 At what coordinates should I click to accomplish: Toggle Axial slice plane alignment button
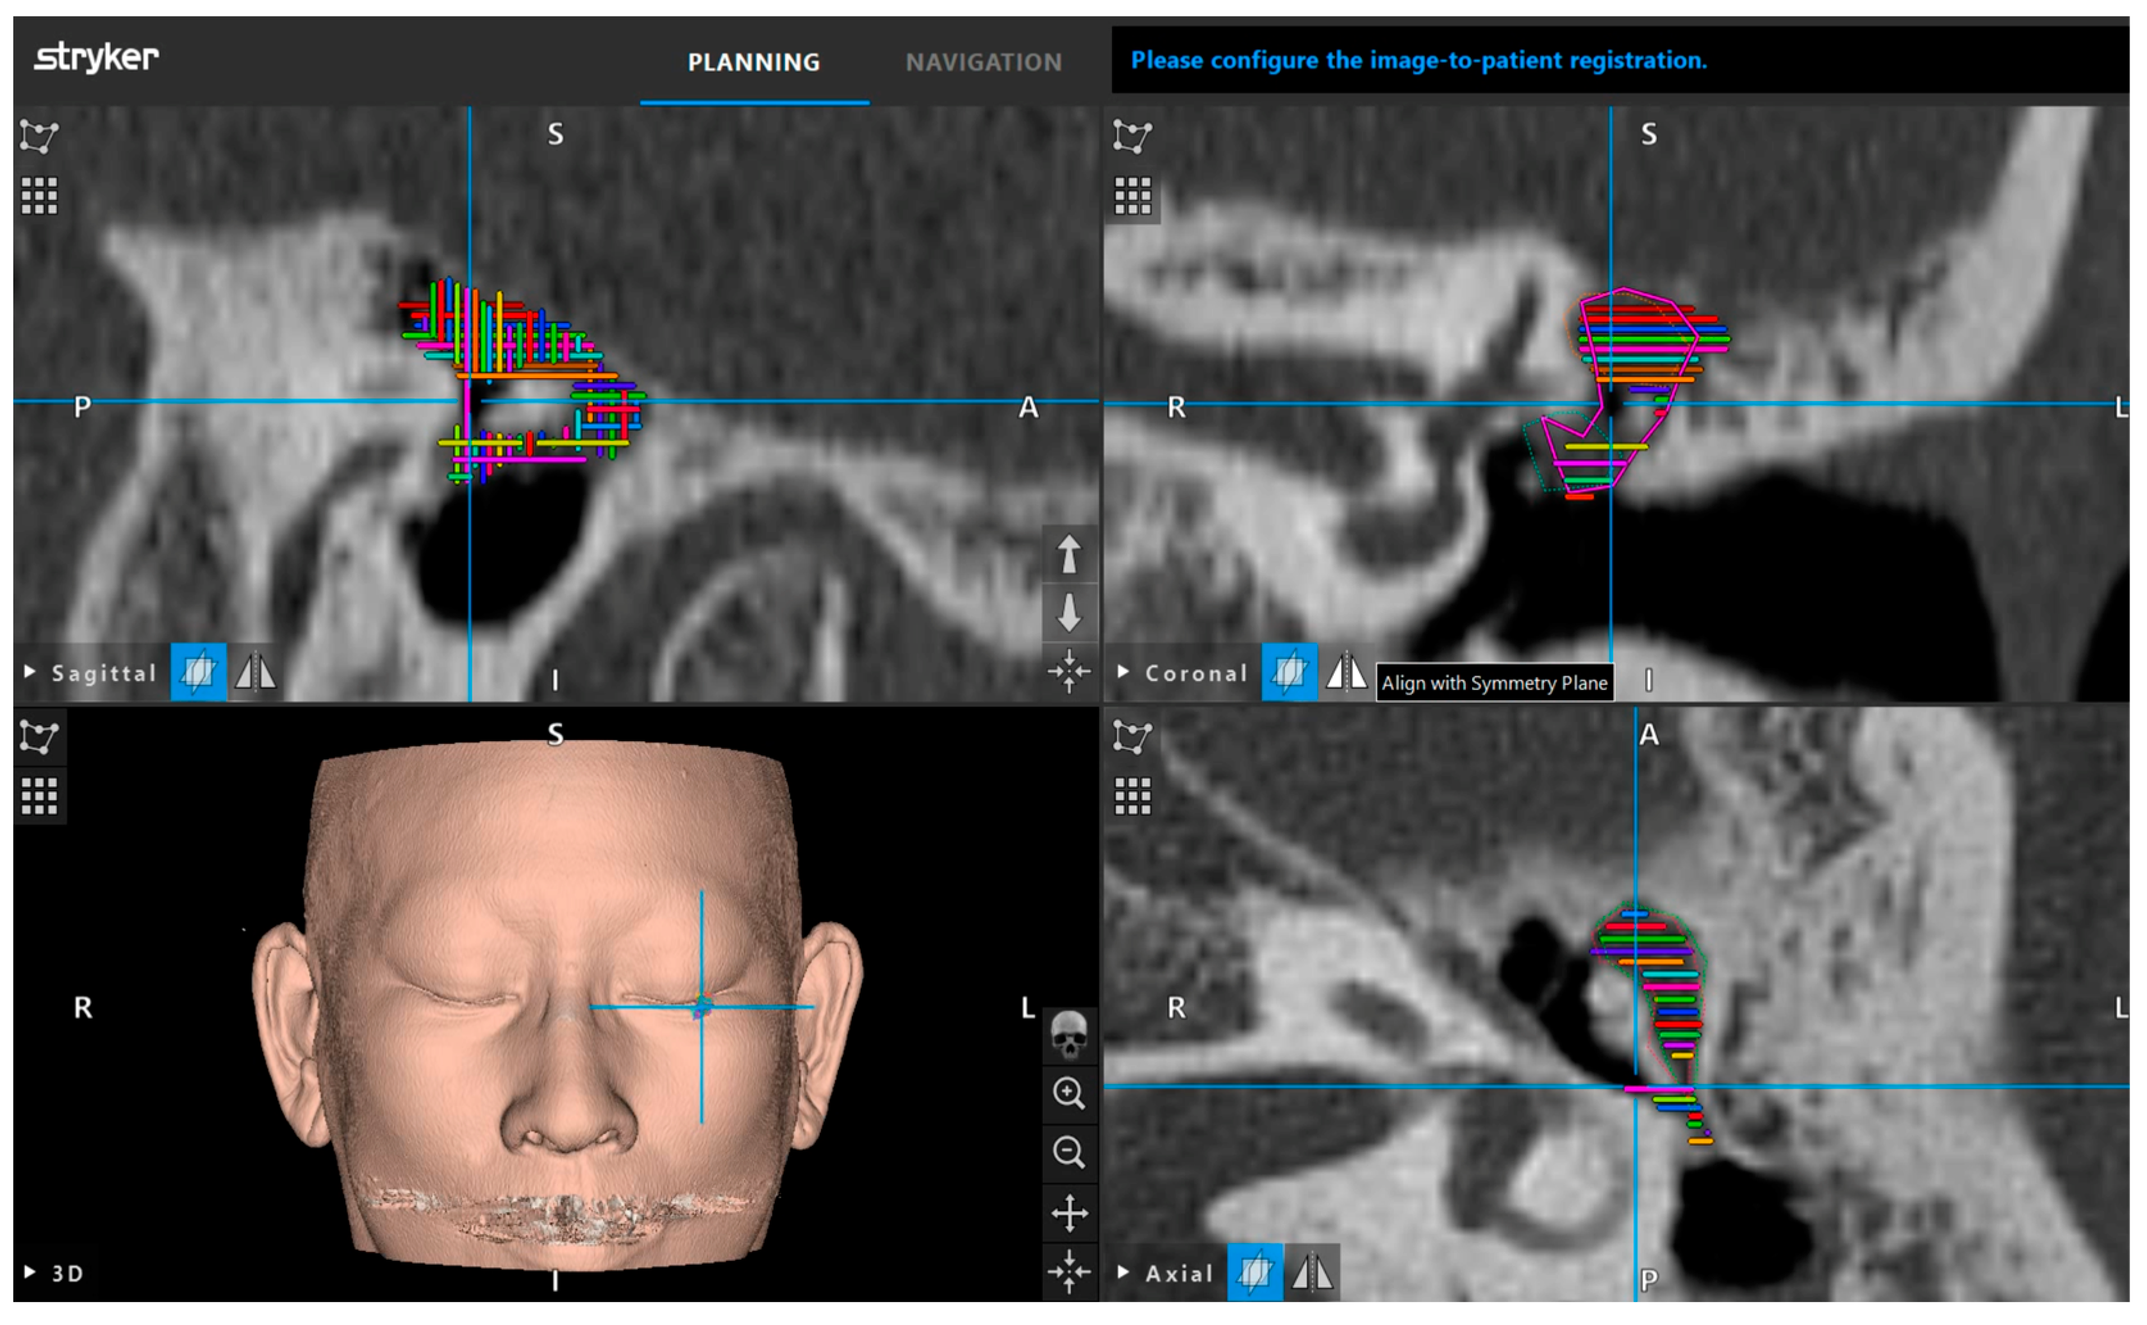pos(1254,1272)
